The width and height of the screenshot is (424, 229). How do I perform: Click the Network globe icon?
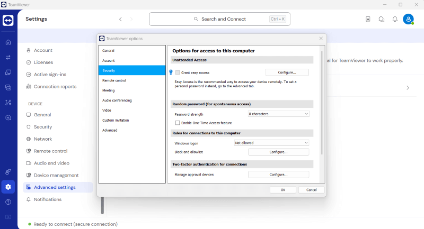[x=29, y=139]
